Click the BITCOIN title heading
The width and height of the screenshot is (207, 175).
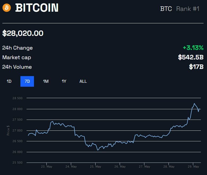(x=37, y=8)
